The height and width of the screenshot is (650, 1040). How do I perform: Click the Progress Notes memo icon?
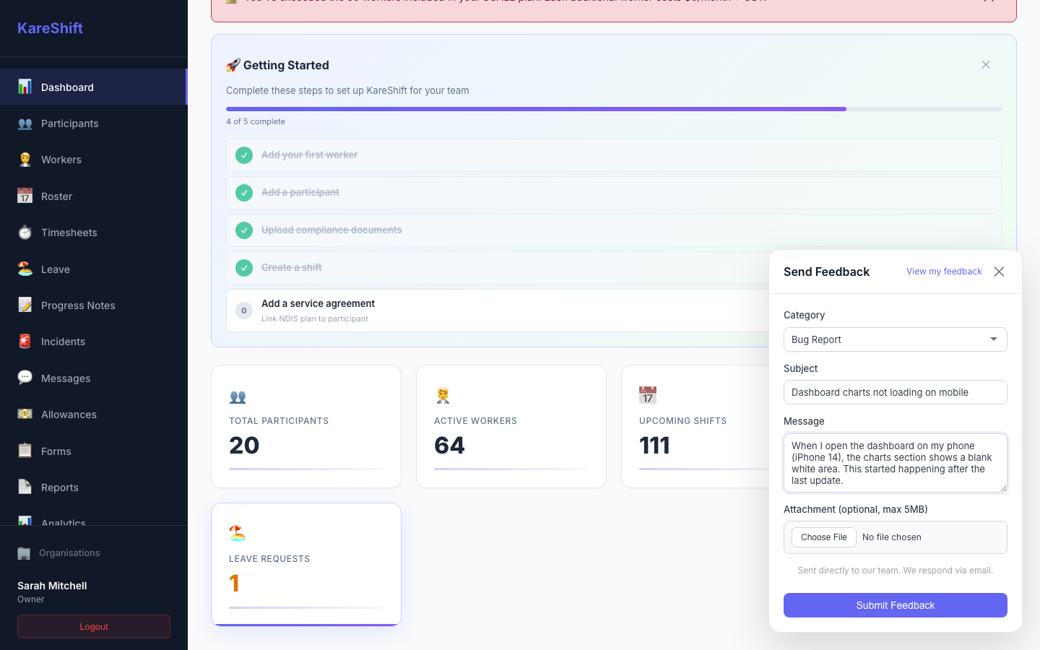[25, 305]
